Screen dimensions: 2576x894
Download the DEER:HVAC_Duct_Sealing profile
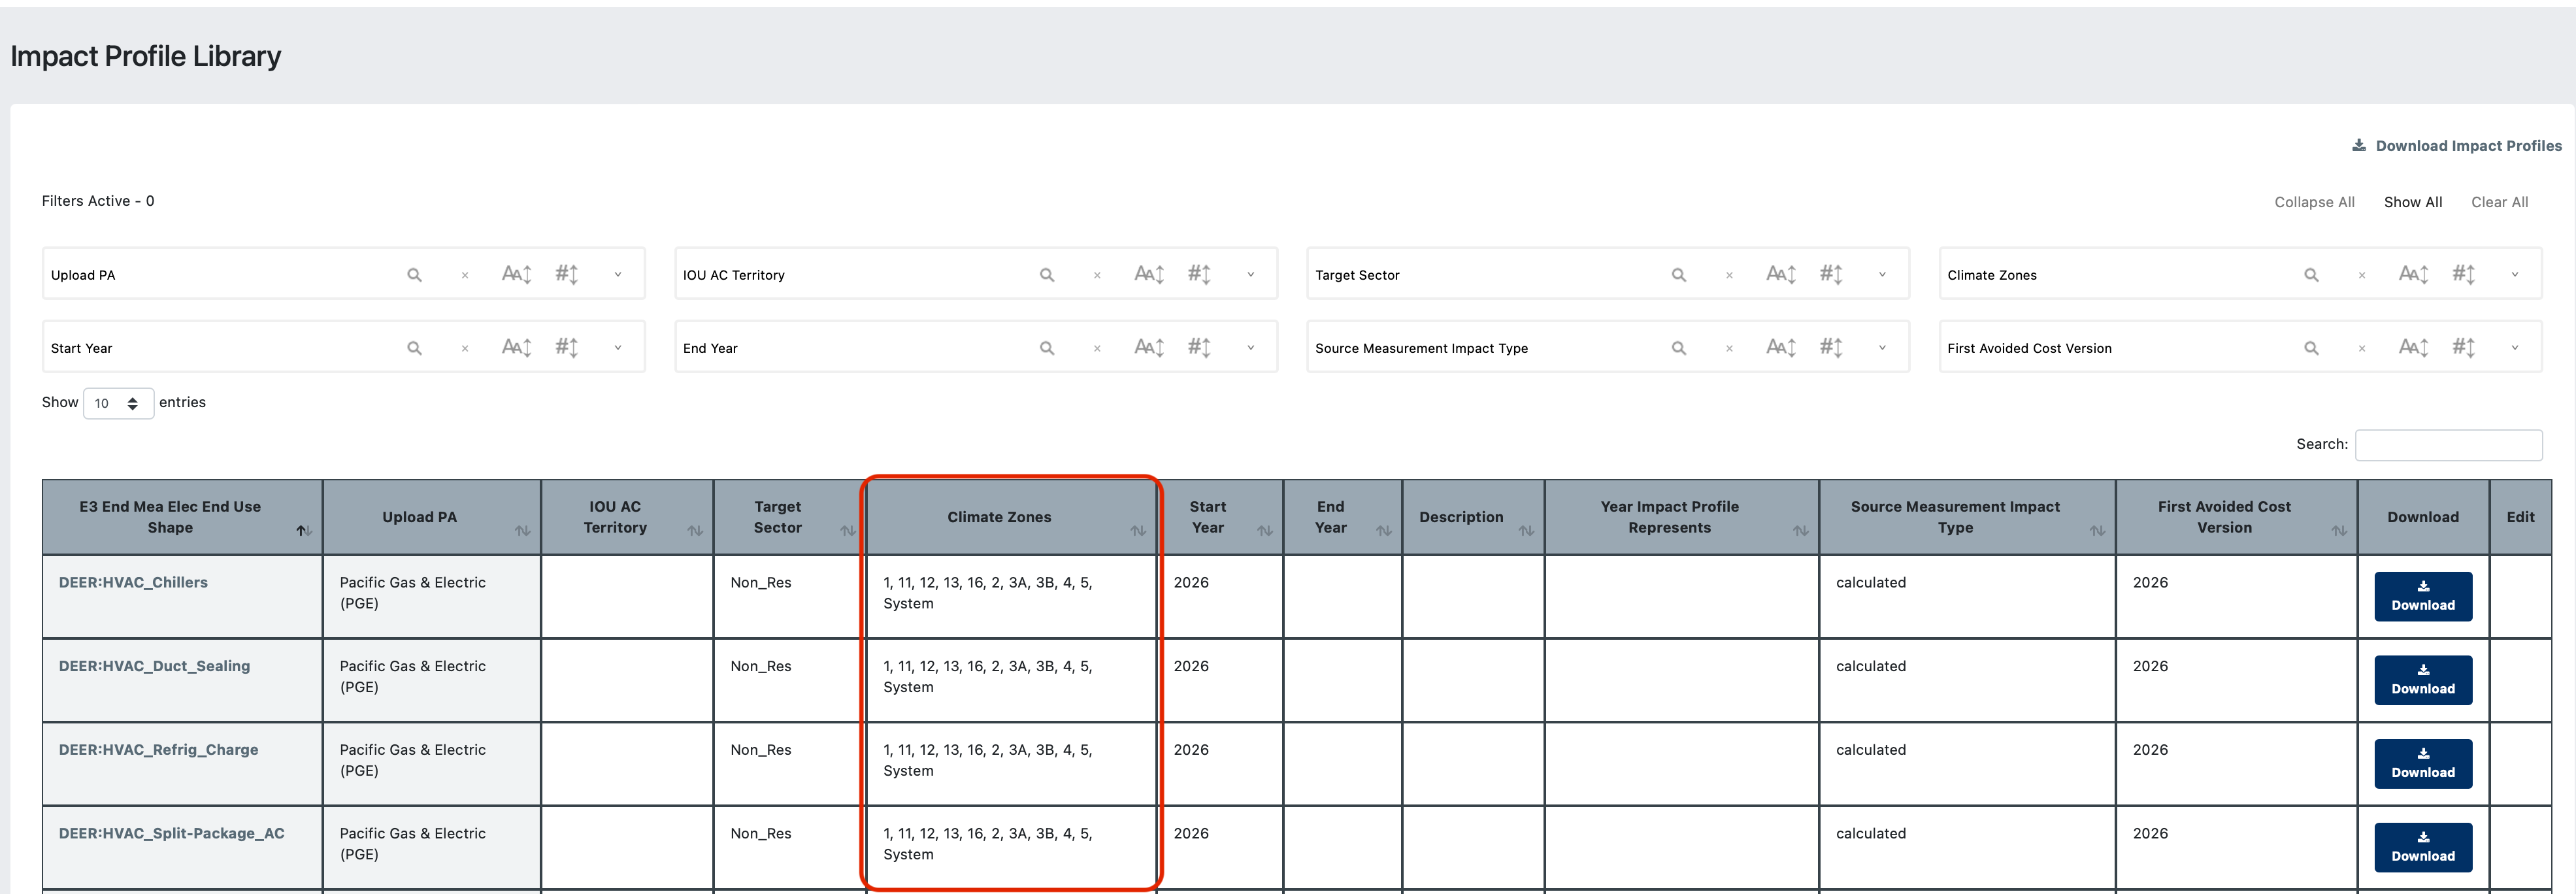click(2423, 680)
